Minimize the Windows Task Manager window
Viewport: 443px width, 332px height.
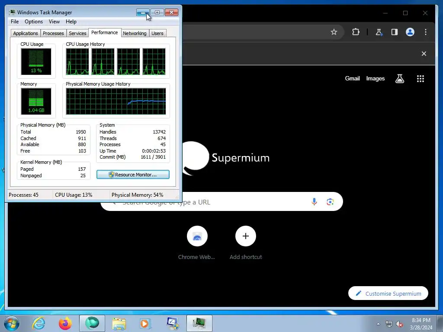(143, 13)
